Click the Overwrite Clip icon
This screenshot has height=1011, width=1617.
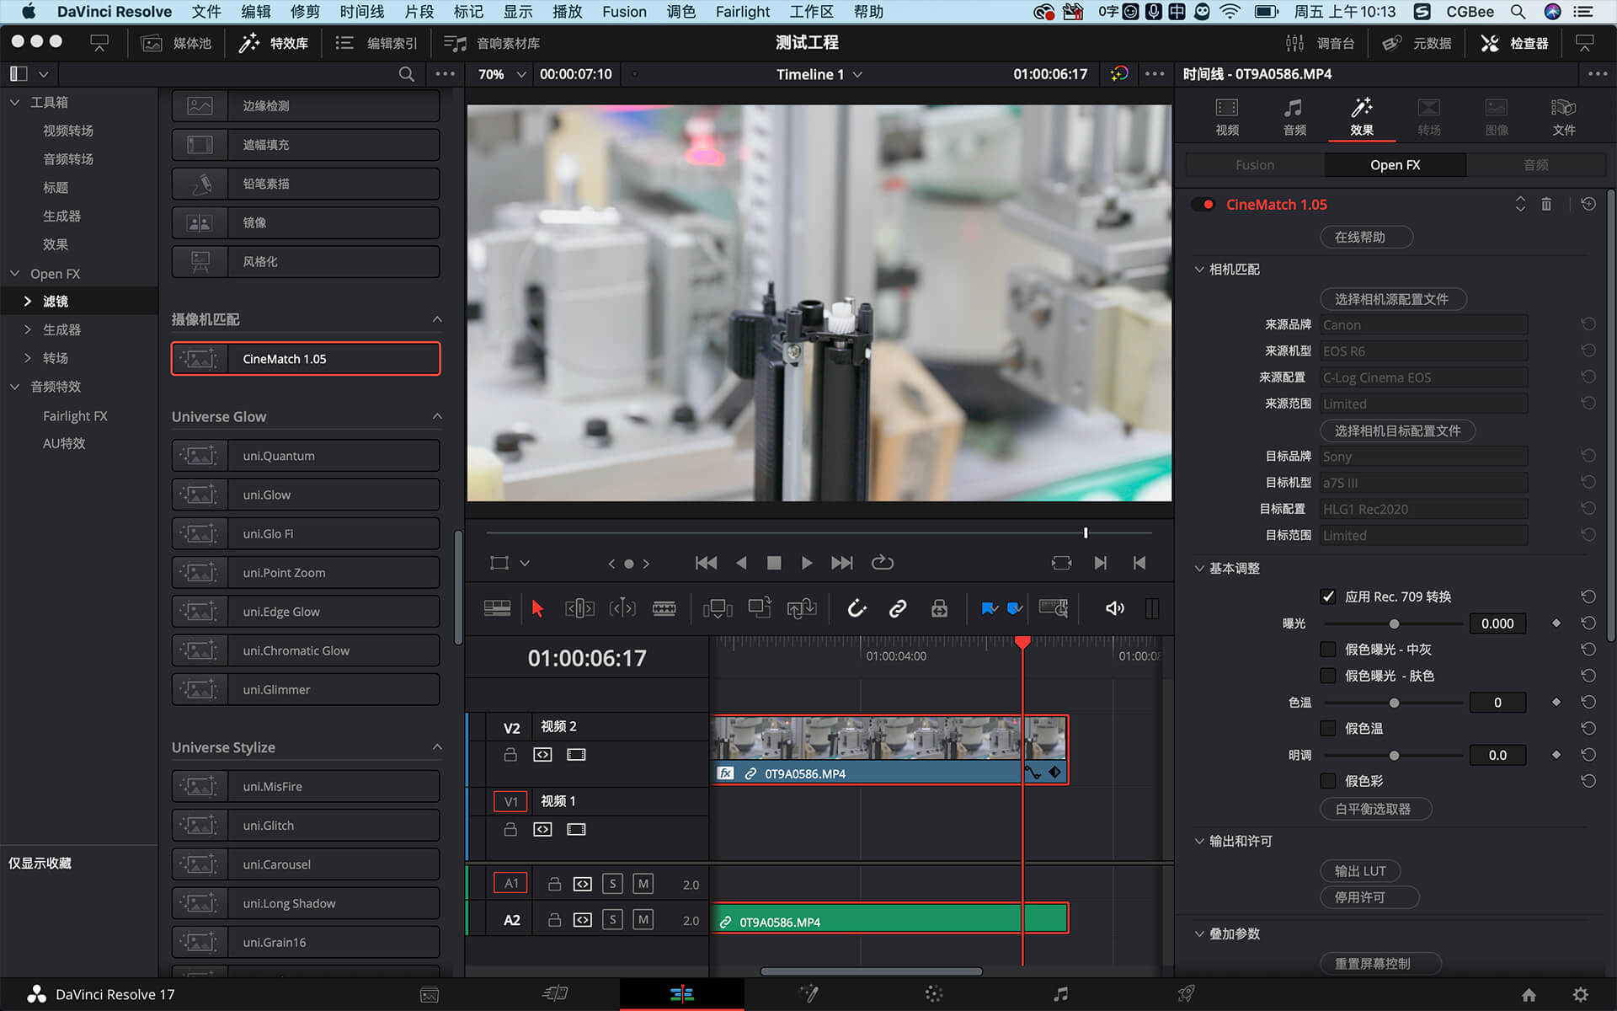[x=760, y=608]
